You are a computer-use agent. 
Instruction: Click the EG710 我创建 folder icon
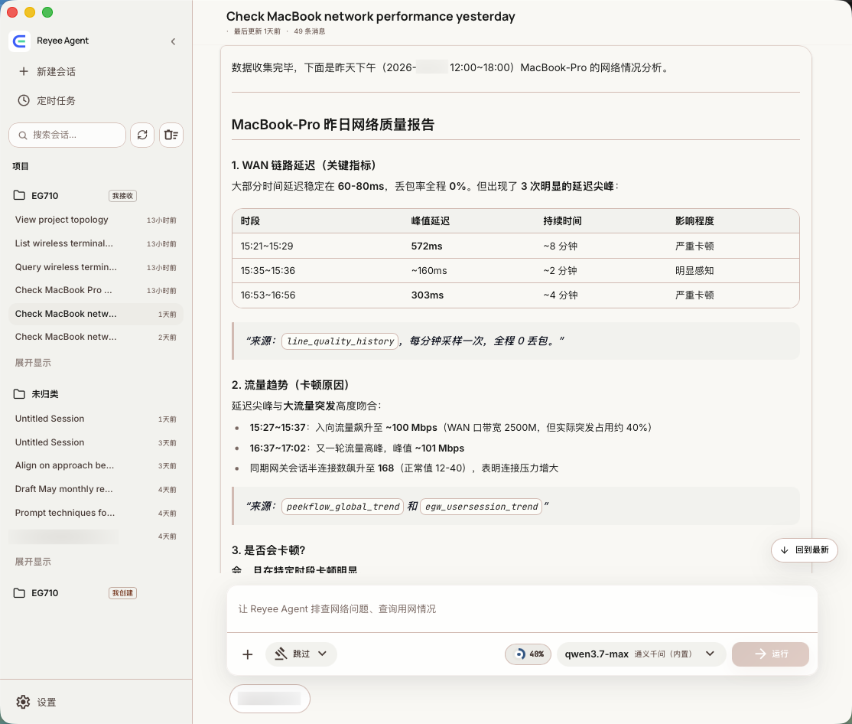[x=19, y=593]
